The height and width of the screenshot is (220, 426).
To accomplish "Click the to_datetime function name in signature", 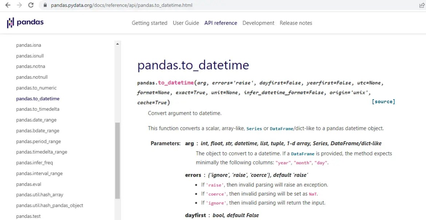I will click(176, 83).
